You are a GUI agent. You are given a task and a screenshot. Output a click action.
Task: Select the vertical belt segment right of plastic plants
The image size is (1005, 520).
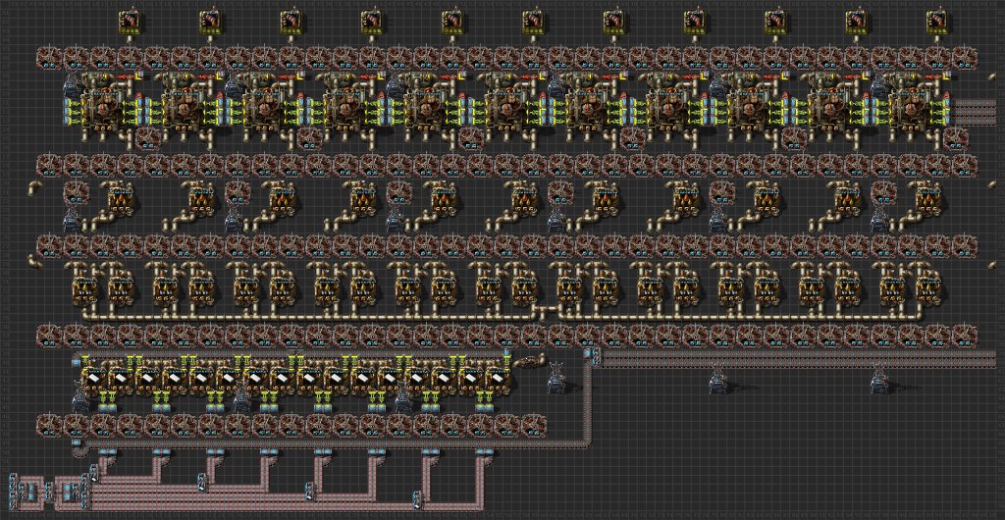tap(590, 400)
